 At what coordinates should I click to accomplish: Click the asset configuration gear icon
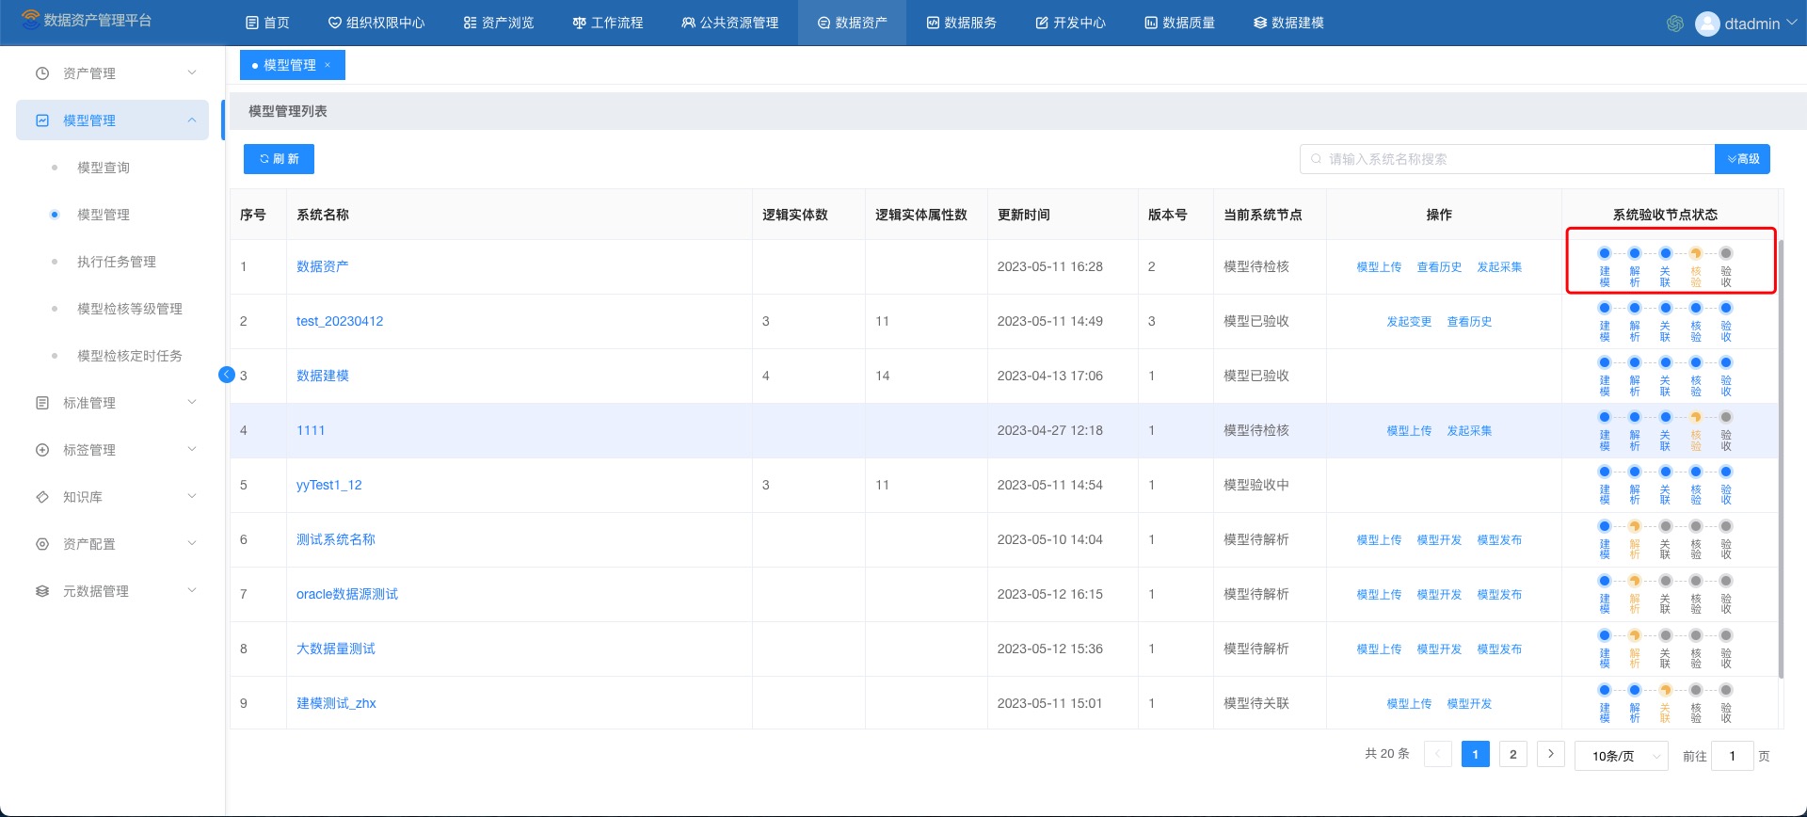coord(42,544)
